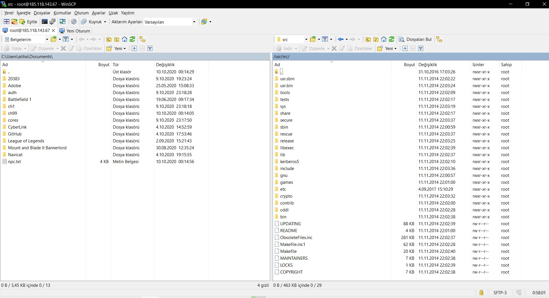The height and width of the screenshot is (298, 549).
Task: Open the Komutlar menu
Action: (62, 13)
